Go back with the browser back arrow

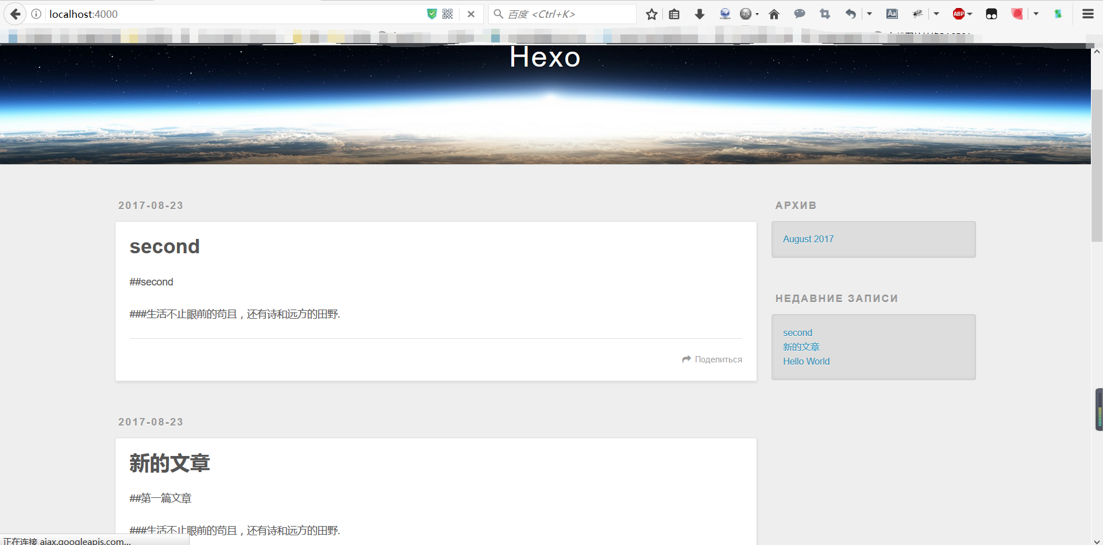click(x=16, y=14)
